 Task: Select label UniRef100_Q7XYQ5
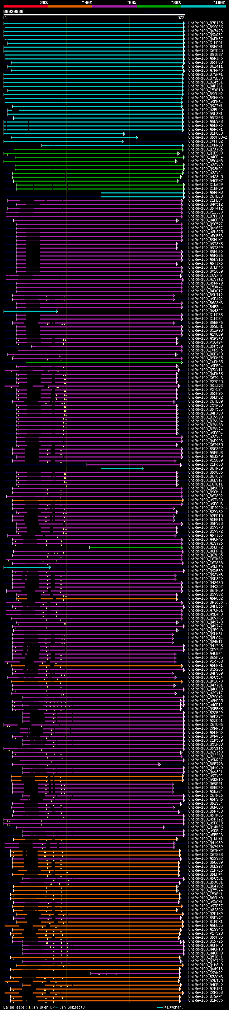(x=205, y=149)
